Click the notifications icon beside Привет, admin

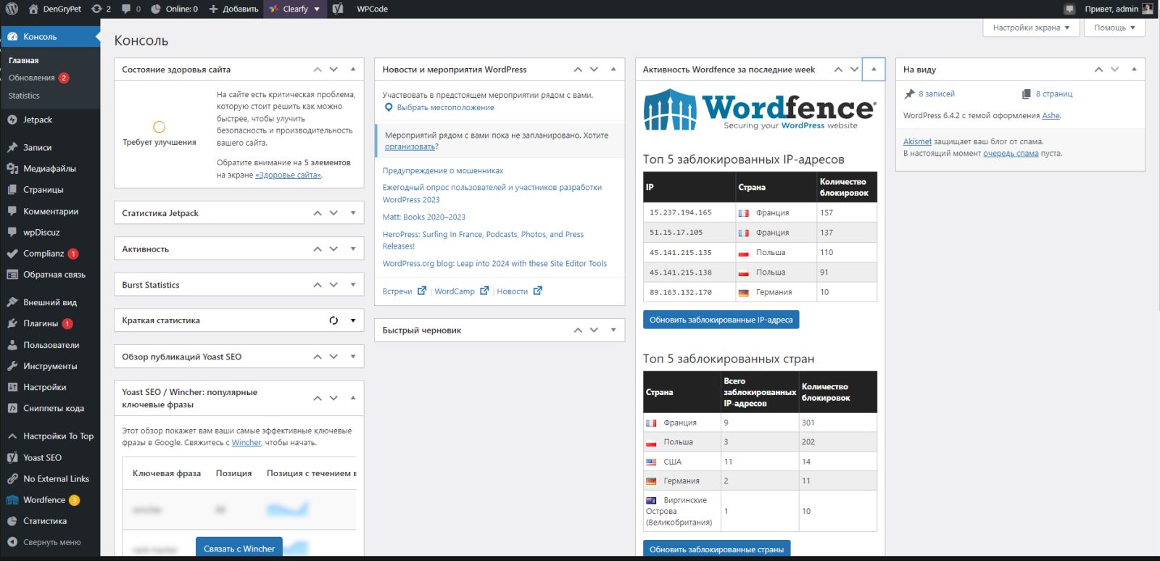[x=1069, y=9]
